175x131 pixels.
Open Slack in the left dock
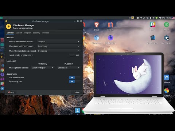tap(2, 84)
